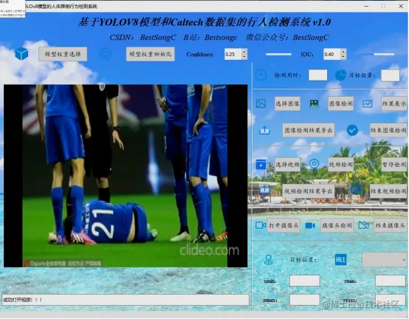Click the 视频检测结果导出 button
This screenshot has width=409, height=319.
click(x=309, y=191)
